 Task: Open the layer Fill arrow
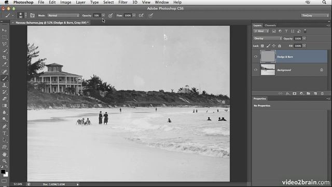point(305,46)
